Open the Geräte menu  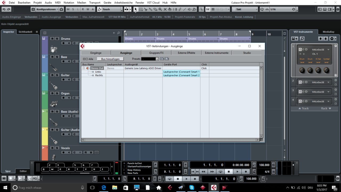click(x=107, y=3)
